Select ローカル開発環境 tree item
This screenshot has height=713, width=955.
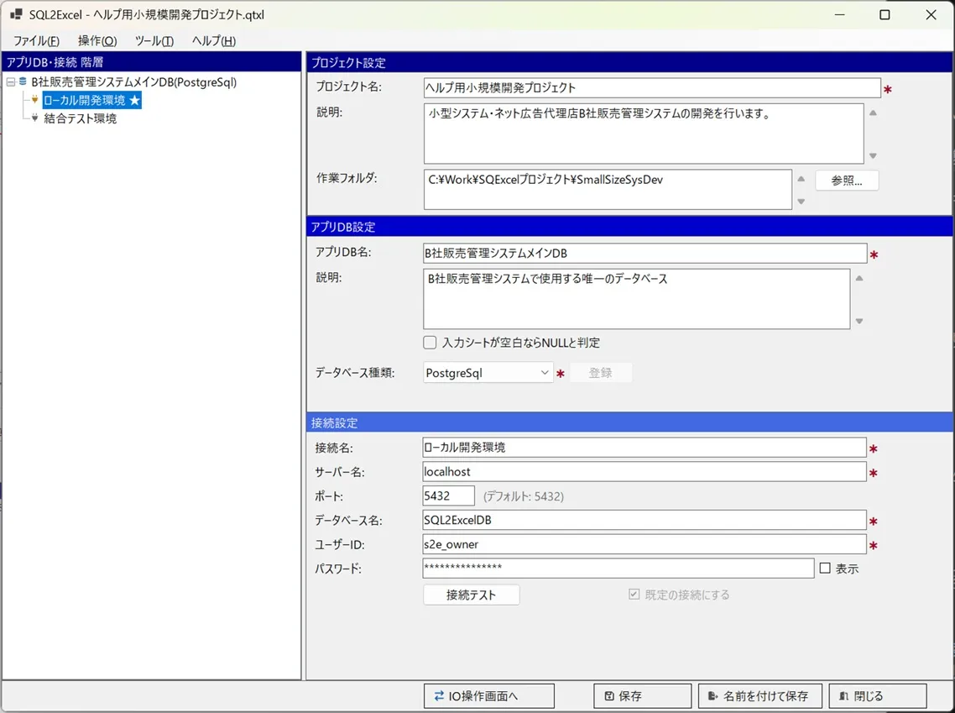tap(92, 100)
